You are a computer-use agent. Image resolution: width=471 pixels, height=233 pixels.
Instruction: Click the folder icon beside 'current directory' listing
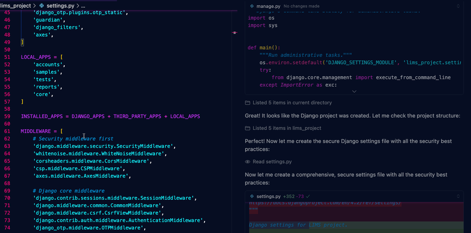[247, 103]
